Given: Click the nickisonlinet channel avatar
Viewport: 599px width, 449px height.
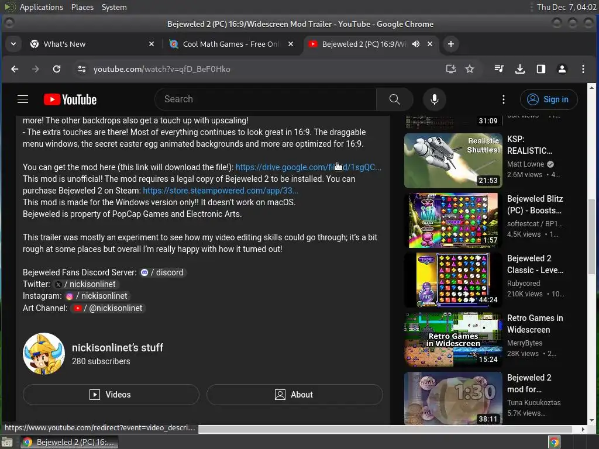Looking at the screenshot, I should click(x=44, y=354).
